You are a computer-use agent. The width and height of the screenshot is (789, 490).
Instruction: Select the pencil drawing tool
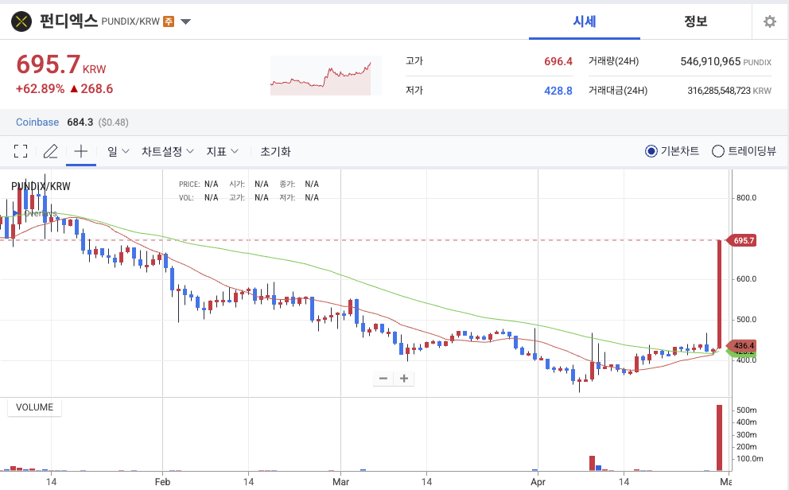tap(50, 151)
